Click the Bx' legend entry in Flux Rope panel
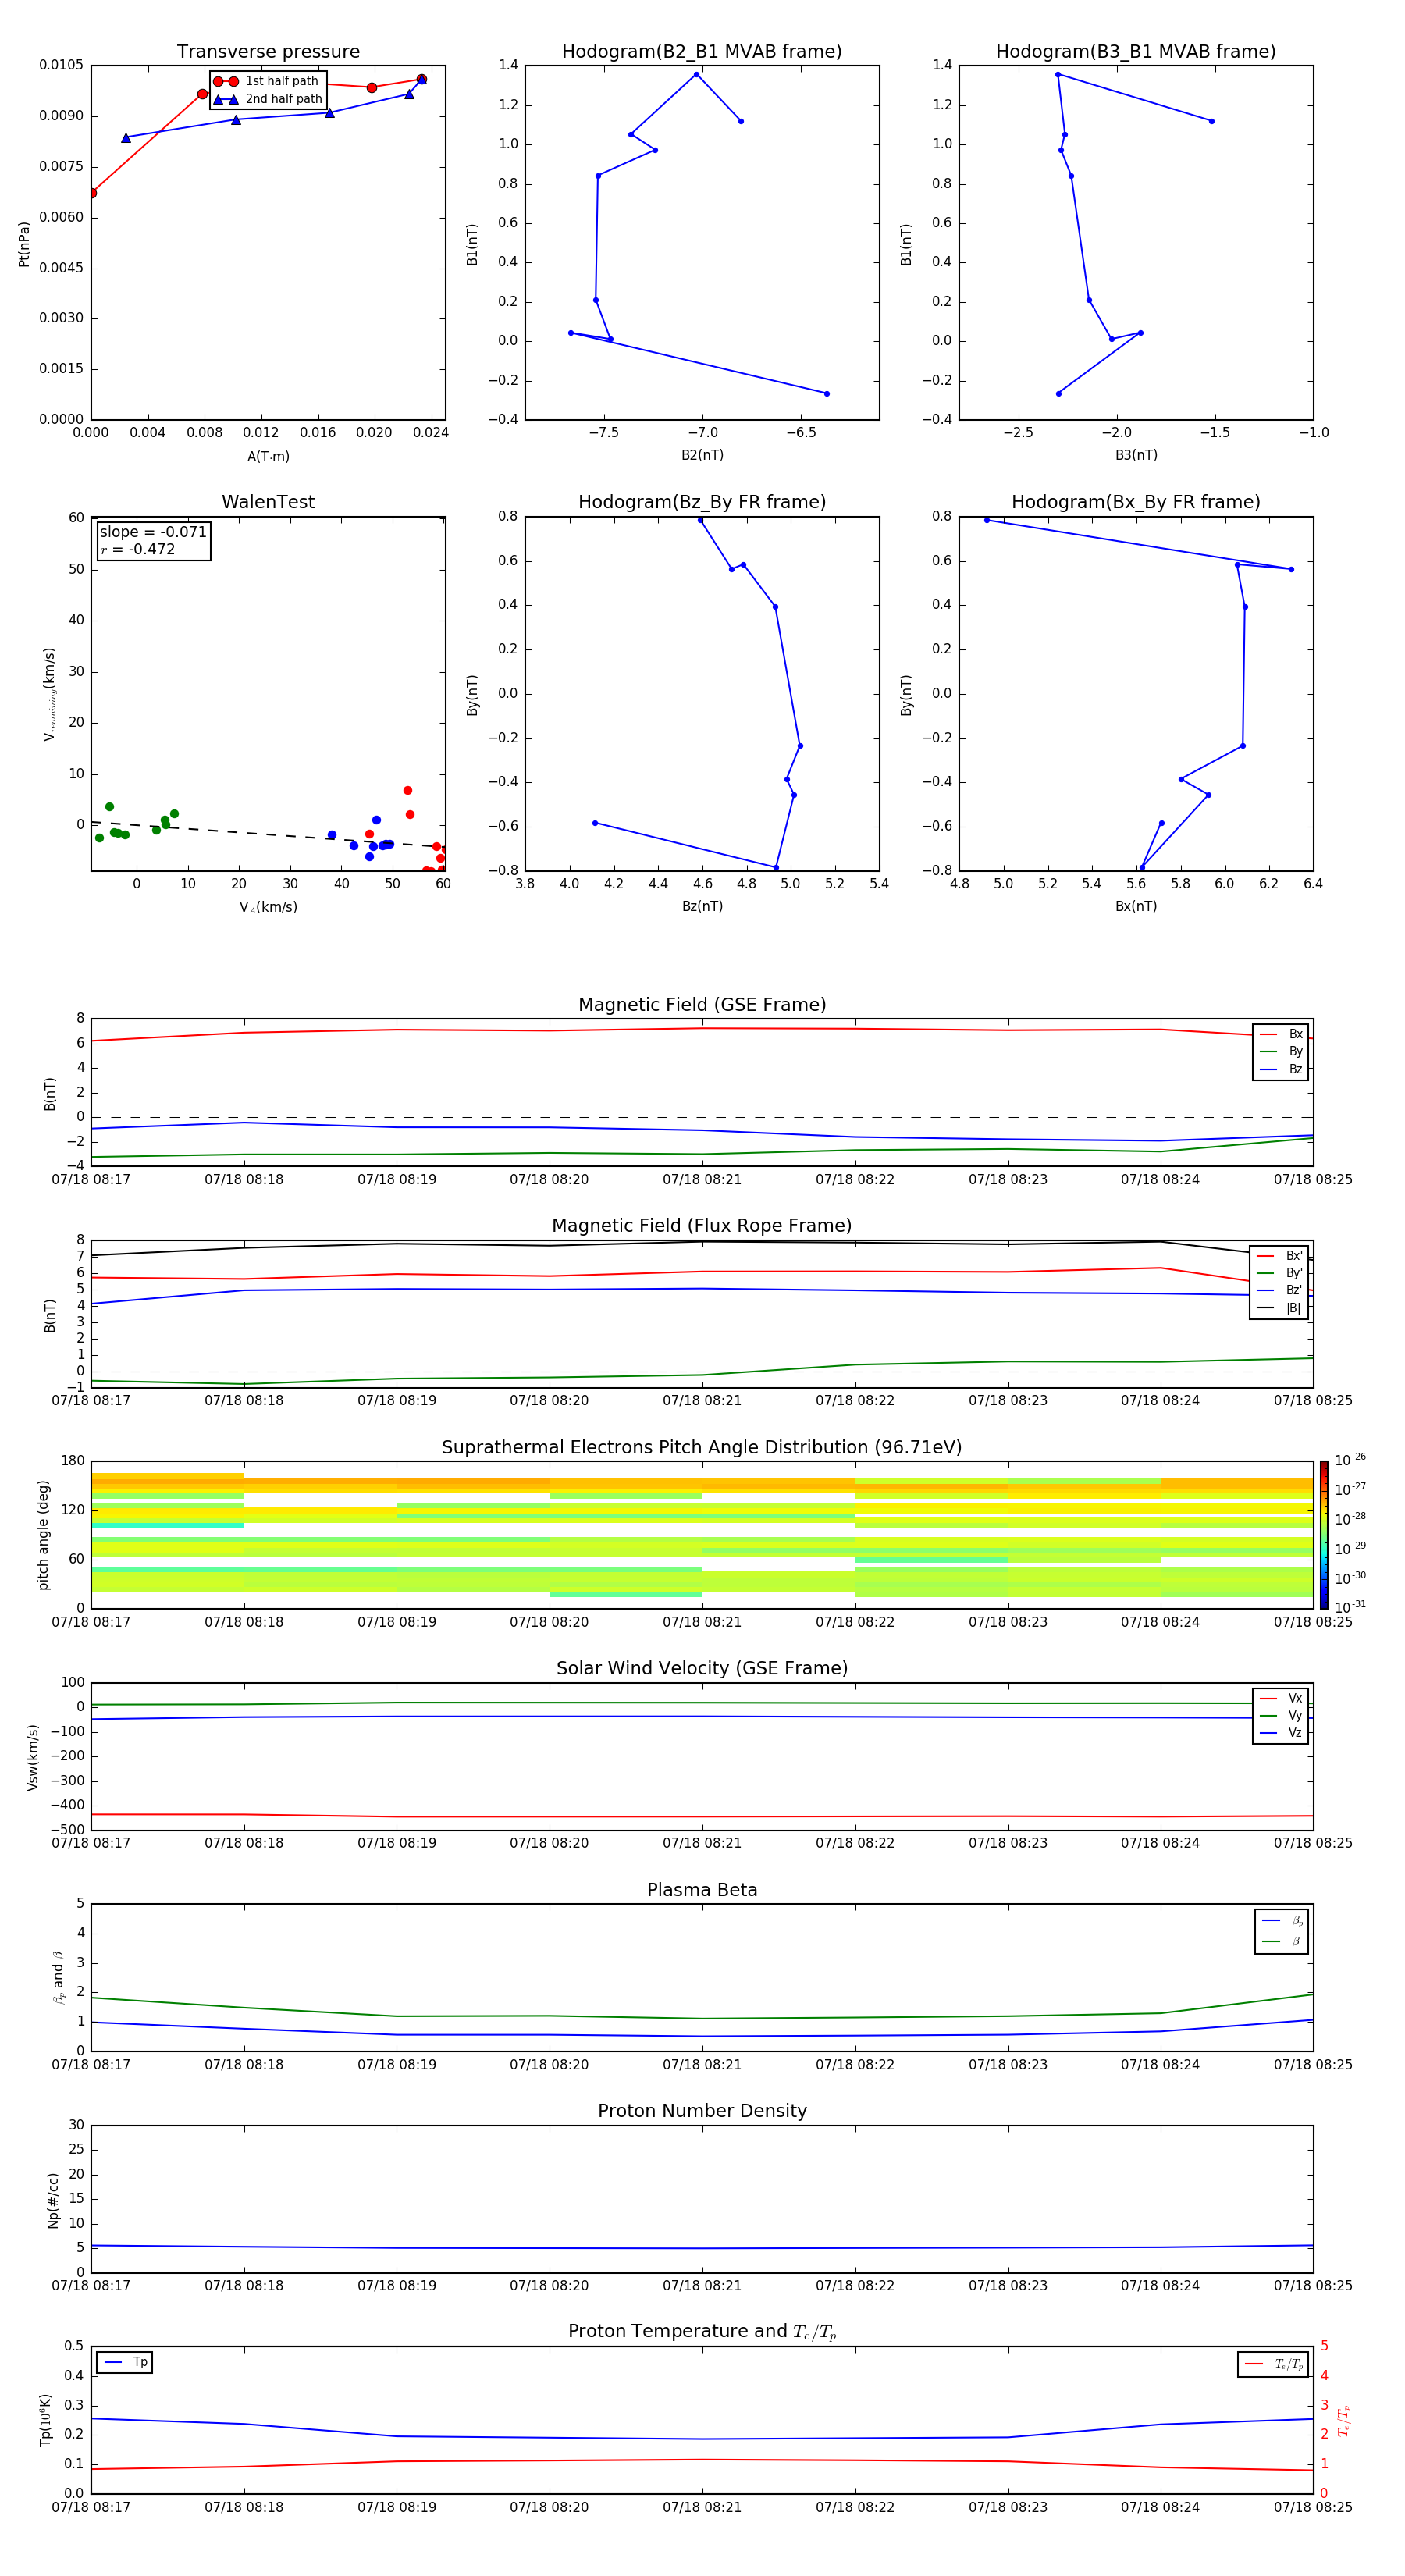 coord(1280,1255)
